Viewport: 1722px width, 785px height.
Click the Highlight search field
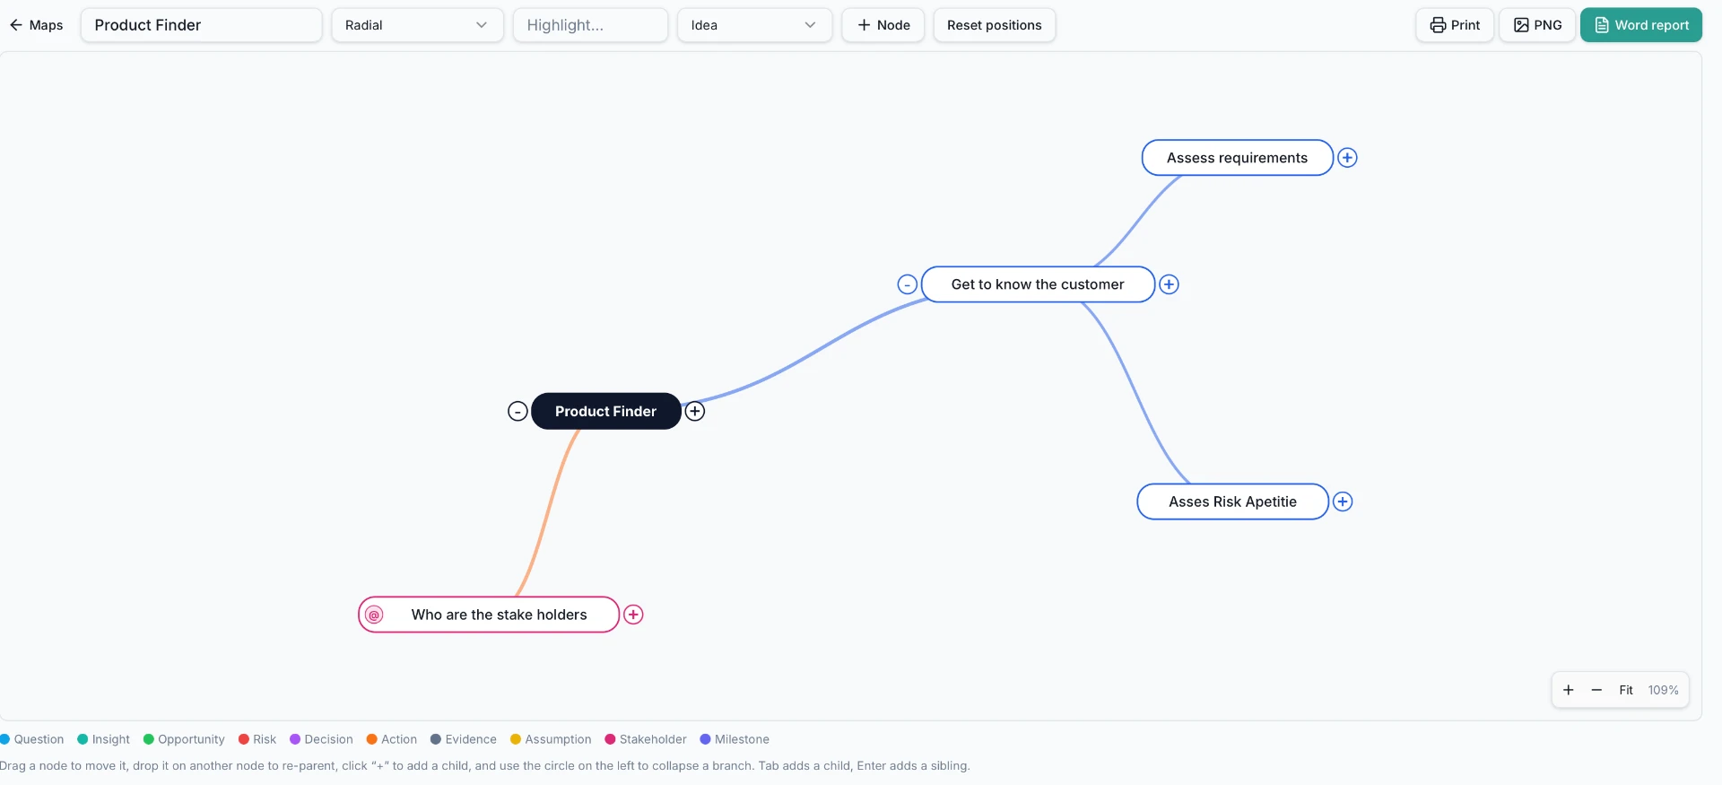coord(590,25)
